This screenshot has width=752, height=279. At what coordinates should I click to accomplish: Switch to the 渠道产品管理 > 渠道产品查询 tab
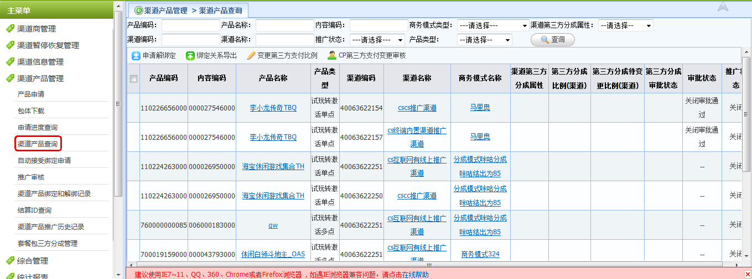coord(188,10)
